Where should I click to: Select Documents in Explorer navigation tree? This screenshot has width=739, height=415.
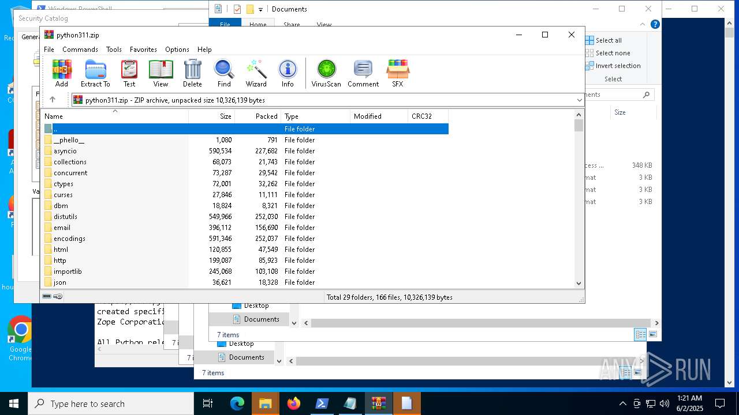[255, 319]
